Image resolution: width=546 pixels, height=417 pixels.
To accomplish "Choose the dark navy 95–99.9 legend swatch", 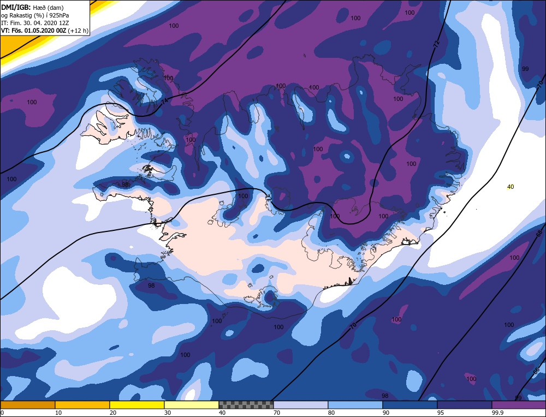I will [x=465, y=405].
